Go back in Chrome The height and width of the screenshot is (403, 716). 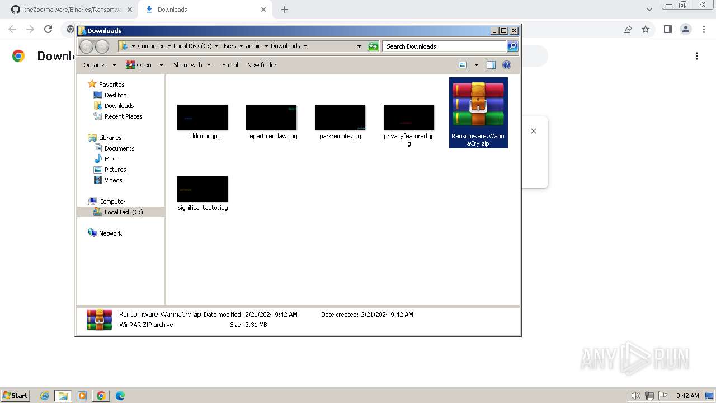[12, 29]
